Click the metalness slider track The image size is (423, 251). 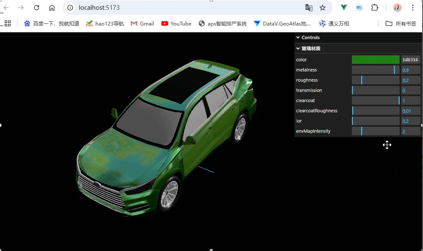pos(375,70)
